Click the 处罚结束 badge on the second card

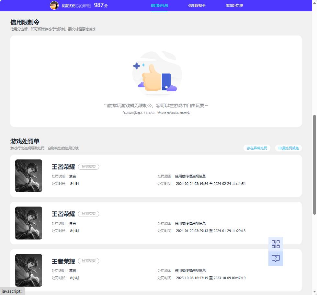(x=88, y=214)
